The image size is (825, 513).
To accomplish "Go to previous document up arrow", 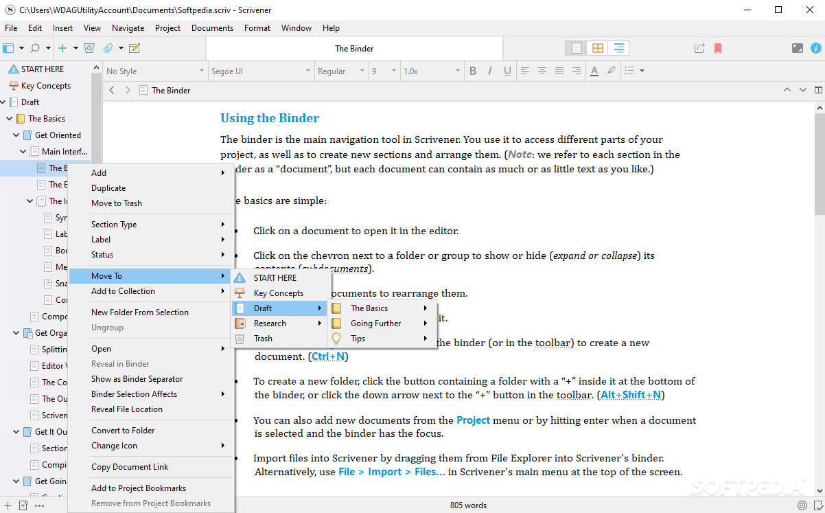I will (x=787, y=90).
